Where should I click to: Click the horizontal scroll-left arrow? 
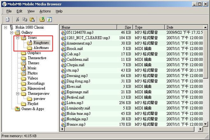[x=62, y=129]
